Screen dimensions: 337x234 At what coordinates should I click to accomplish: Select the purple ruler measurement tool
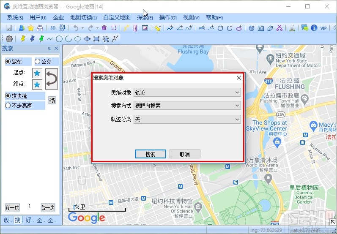click(x=135, y=28)
